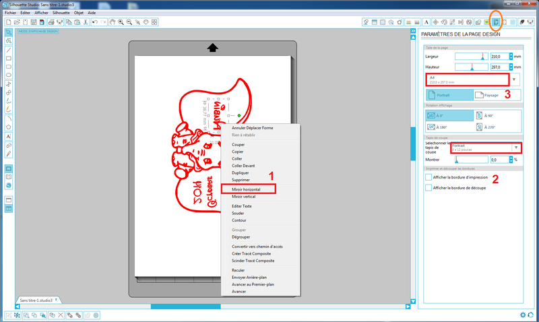Open the Objet menu
The image size is (539, 322).
(79, 13)
